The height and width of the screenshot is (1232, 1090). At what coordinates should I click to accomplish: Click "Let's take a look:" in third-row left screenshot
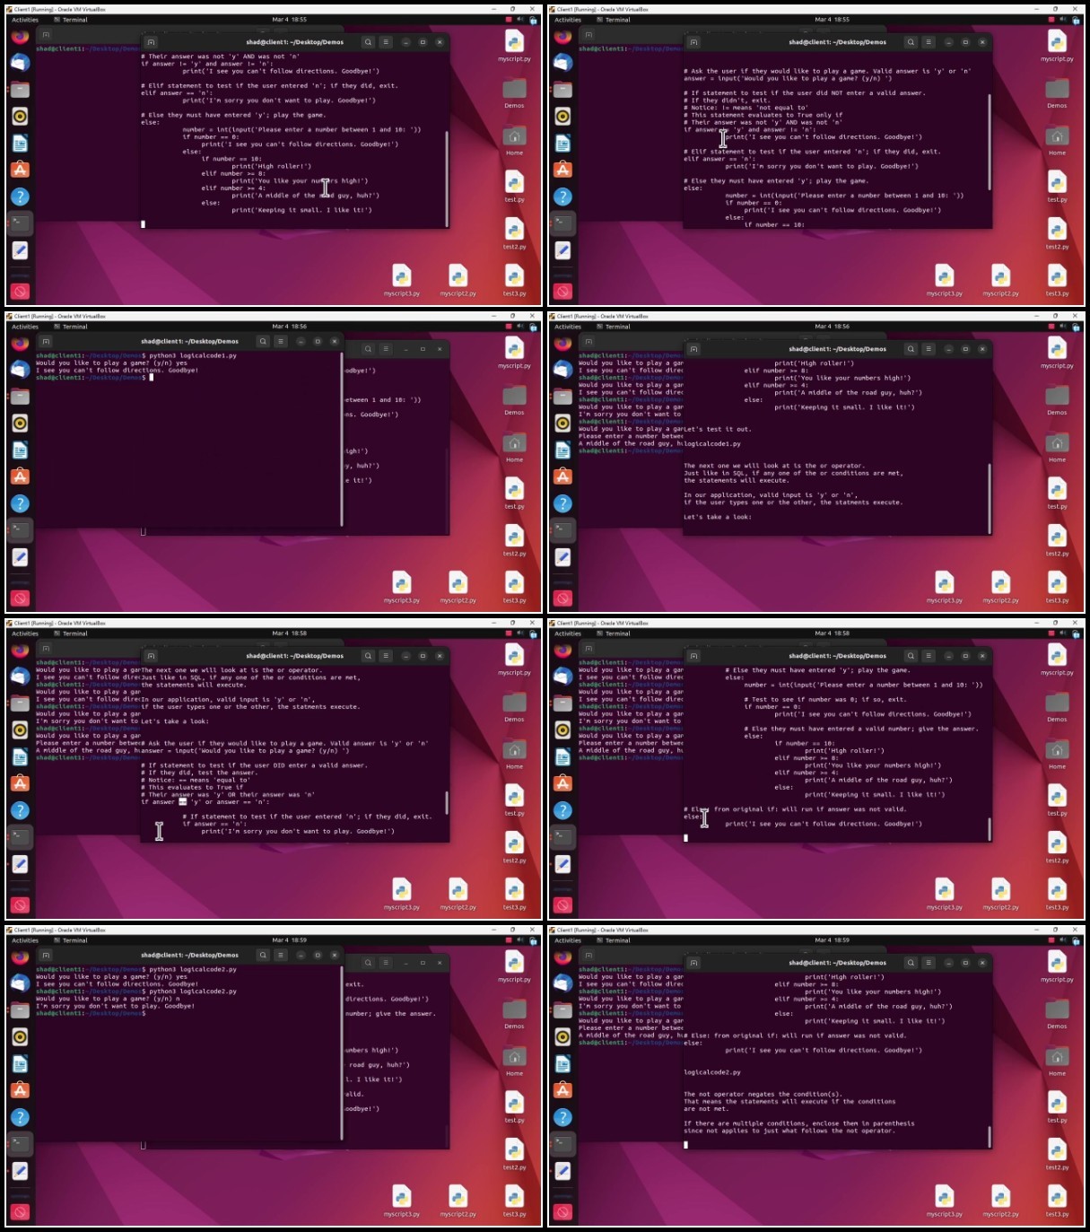tap(175, 721)
